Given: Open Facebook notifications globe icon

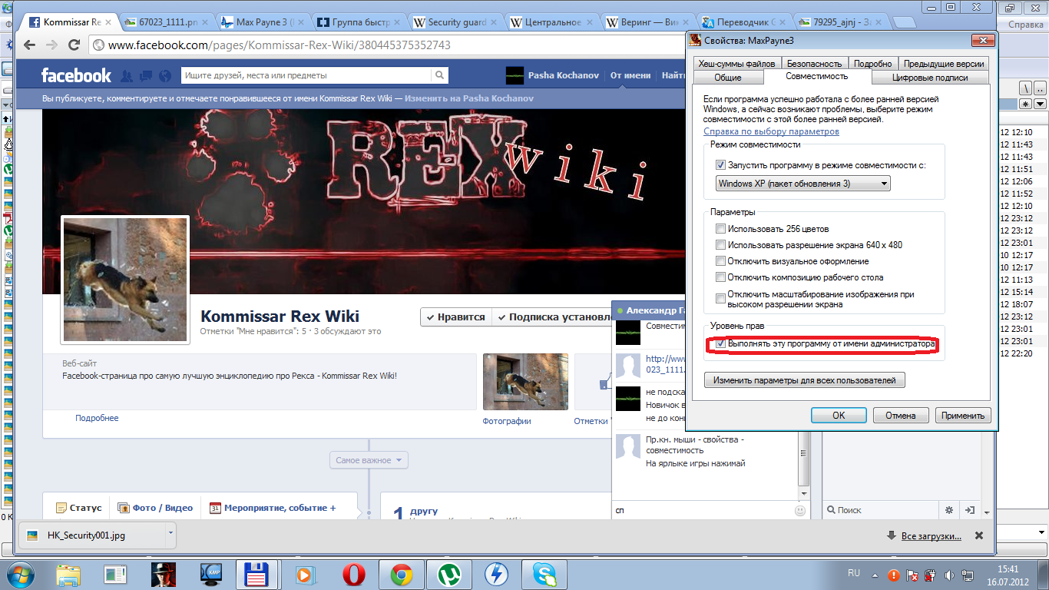Looking at the screenshot, I should 165,75.
